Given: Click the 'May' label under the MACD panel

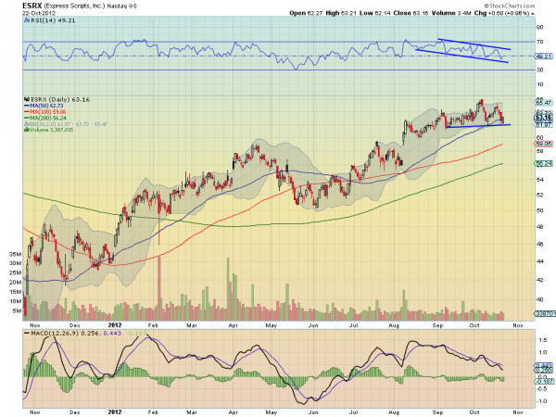Looking at the screenshot, I should tap(272, 412).
